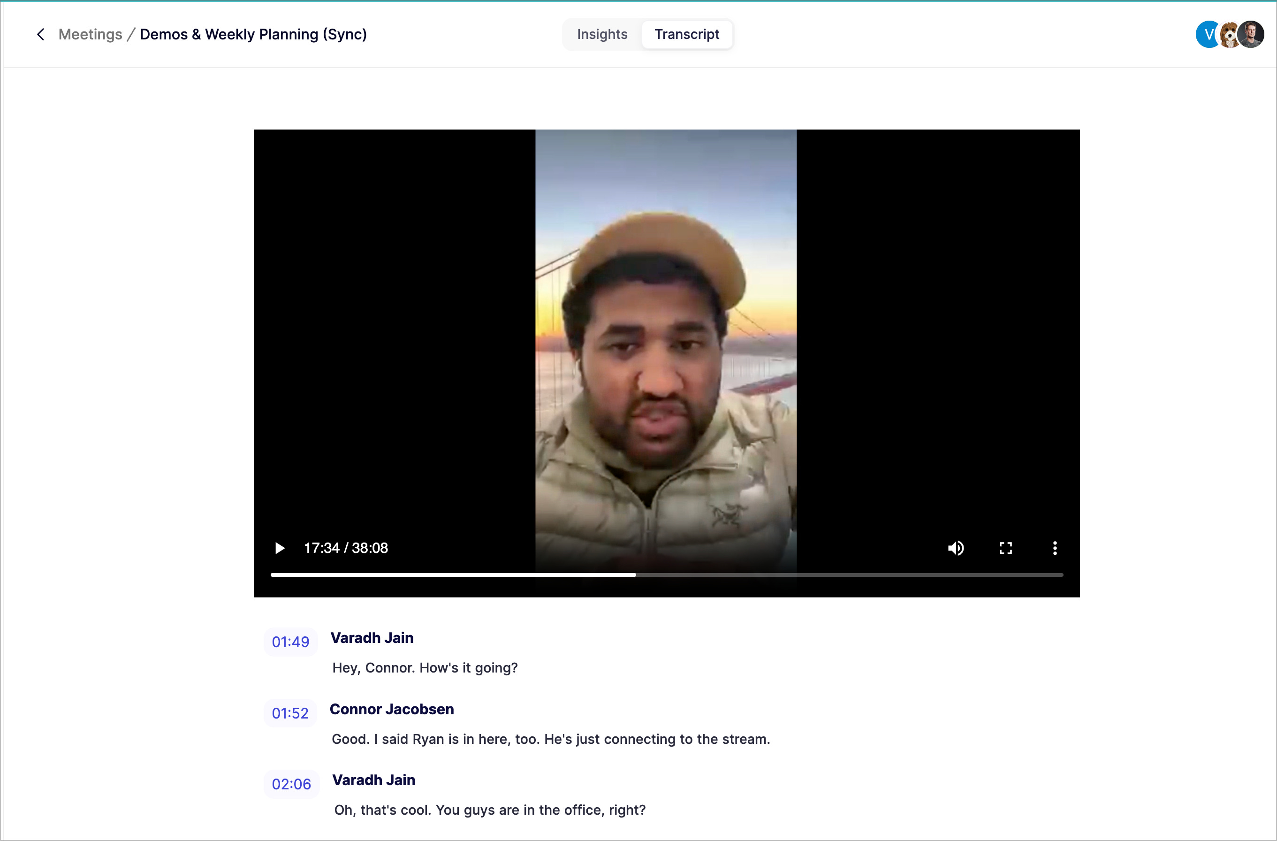
Task: Jump to transcript timestamp 01:52
Action: click(290, 713)
